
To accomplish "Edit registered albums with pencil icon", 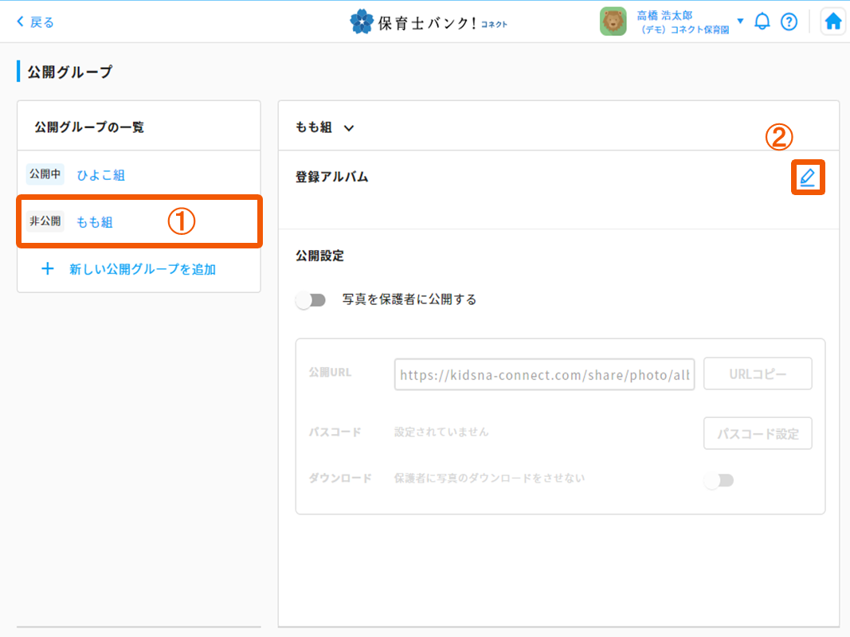I will [808, 178].
